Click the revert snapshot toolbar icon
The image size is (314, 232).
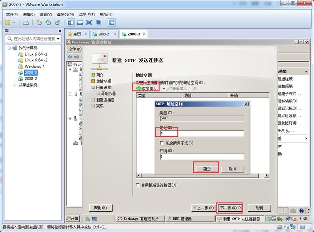48,22
